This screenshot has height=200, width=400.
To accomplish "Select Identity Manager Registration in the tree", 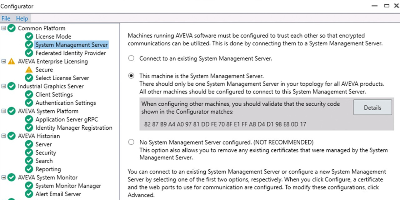I will tap(74, 128).
